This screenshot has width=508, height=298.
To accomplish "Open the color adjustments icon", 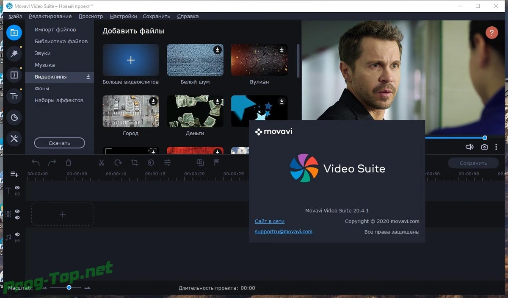I will coord(151,162).
